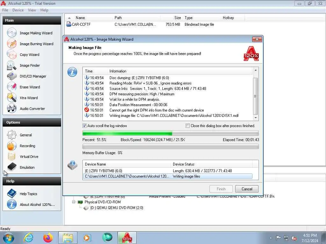Screen dimensions: 326x244
Task: Launch Firefox from the taskbar
Action: [48, 238]
